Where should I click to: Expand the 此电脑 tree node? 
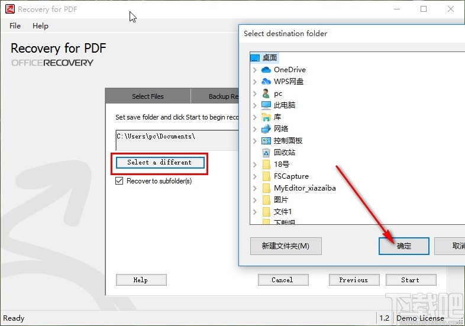pos(254,105)
